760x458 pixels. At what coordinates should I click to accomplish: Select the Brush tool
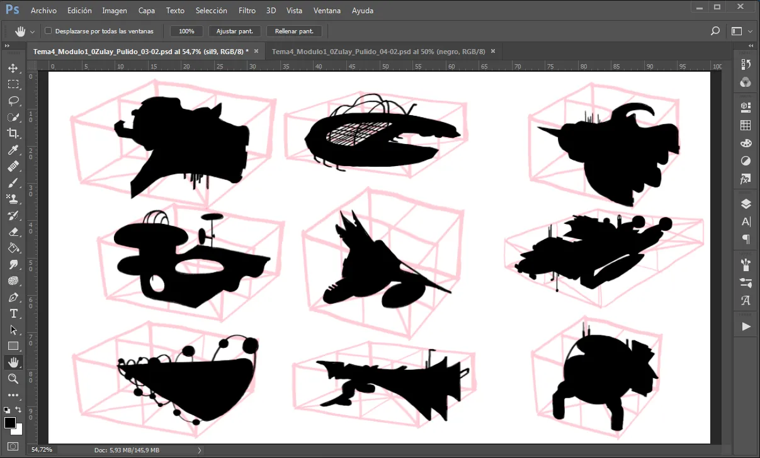[13, 182]
